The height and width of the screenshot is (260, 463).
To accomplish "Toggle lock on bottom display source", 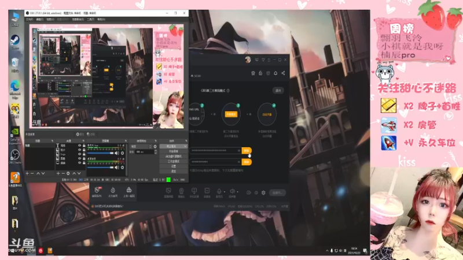I will [x=84, y=163].
